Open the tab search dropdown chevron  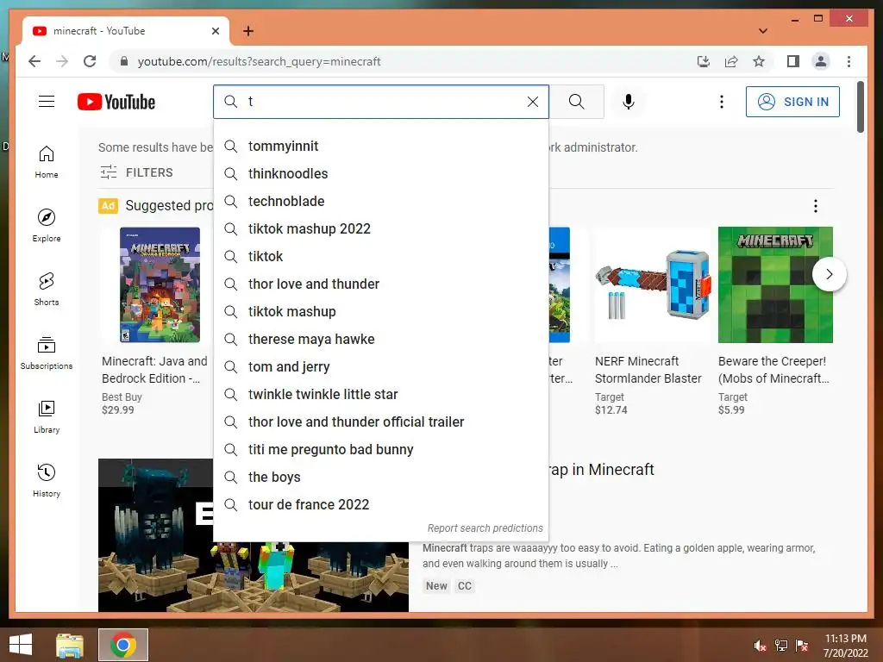tap(763, 31)
